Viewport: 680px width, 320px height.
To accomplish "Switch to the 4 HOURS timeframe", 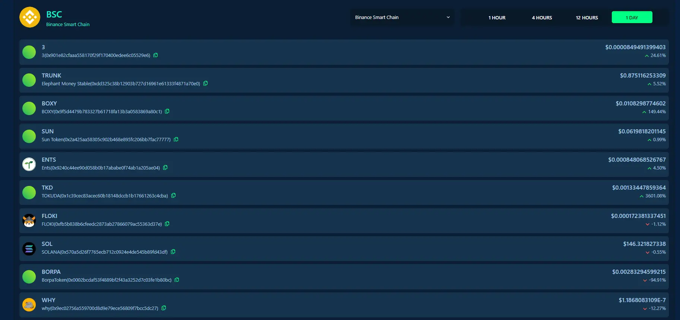I will point(542,18).
